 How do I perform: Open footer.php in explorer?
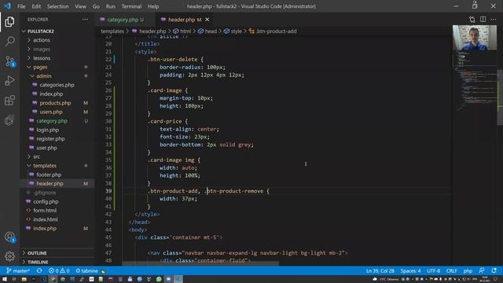coord(49,175)
